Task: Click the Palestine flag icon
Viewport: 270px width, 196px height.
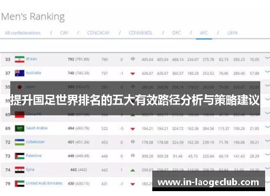Action: pos(19,156)
